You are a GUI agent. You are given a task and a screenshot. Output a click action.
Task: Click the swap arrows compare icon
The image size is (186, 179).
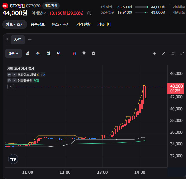(x=173, y=53)
